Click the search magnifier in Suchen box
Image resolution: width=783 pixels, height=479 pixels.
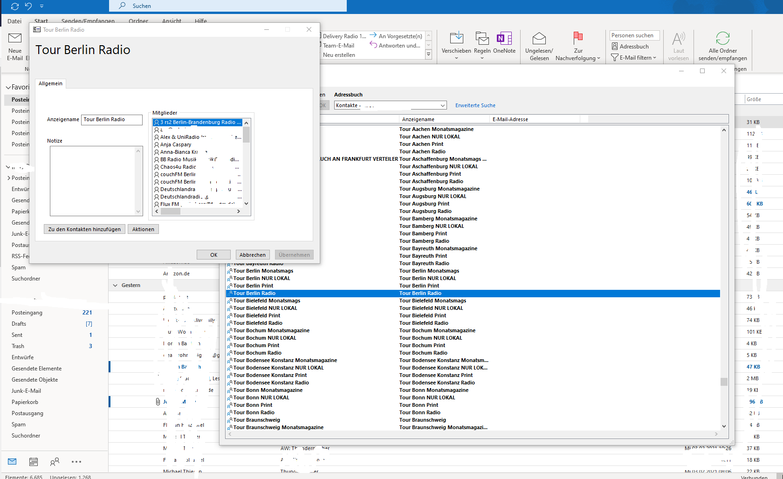point(122,6)
